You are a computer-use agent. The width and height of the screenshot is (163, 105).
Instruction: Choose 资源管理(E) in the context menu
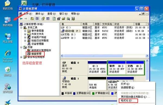(x=128, y=88)
